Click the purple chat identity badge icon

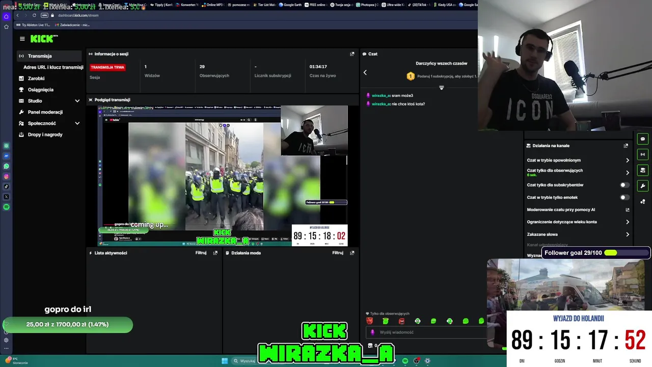pos(372,332)
